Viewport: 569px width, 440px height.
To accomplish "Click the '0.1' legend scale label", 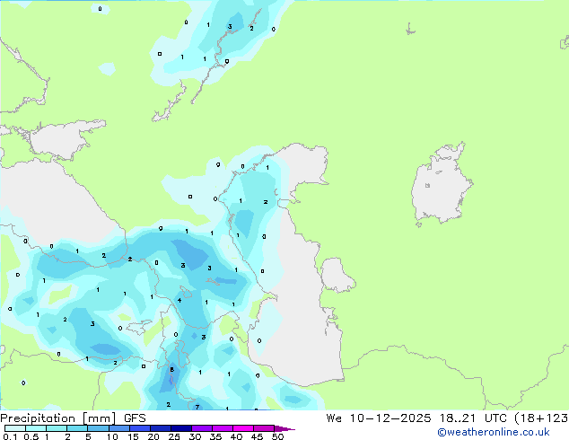I will click(10, 436).
